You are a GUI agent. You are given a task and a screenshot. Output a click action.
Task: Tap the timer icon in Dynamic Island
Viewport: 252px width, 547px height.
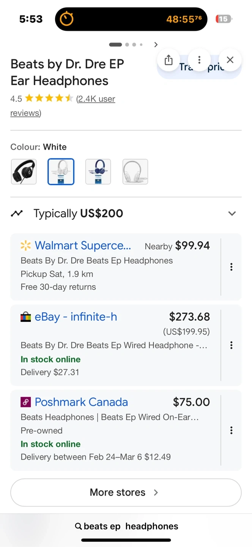point(67,19)
